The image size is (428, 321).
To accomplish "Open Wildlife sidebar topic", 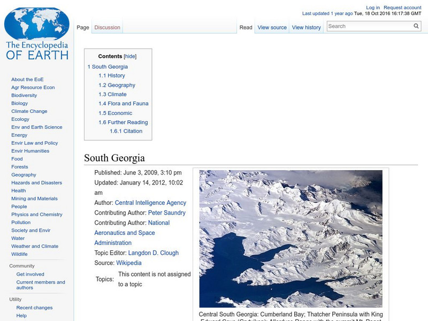I will [x=19, y=254].
